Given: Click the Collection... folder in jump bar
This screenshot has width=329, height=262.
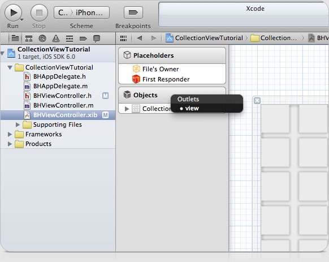Looking at the screenshot, I should [274, 38].
